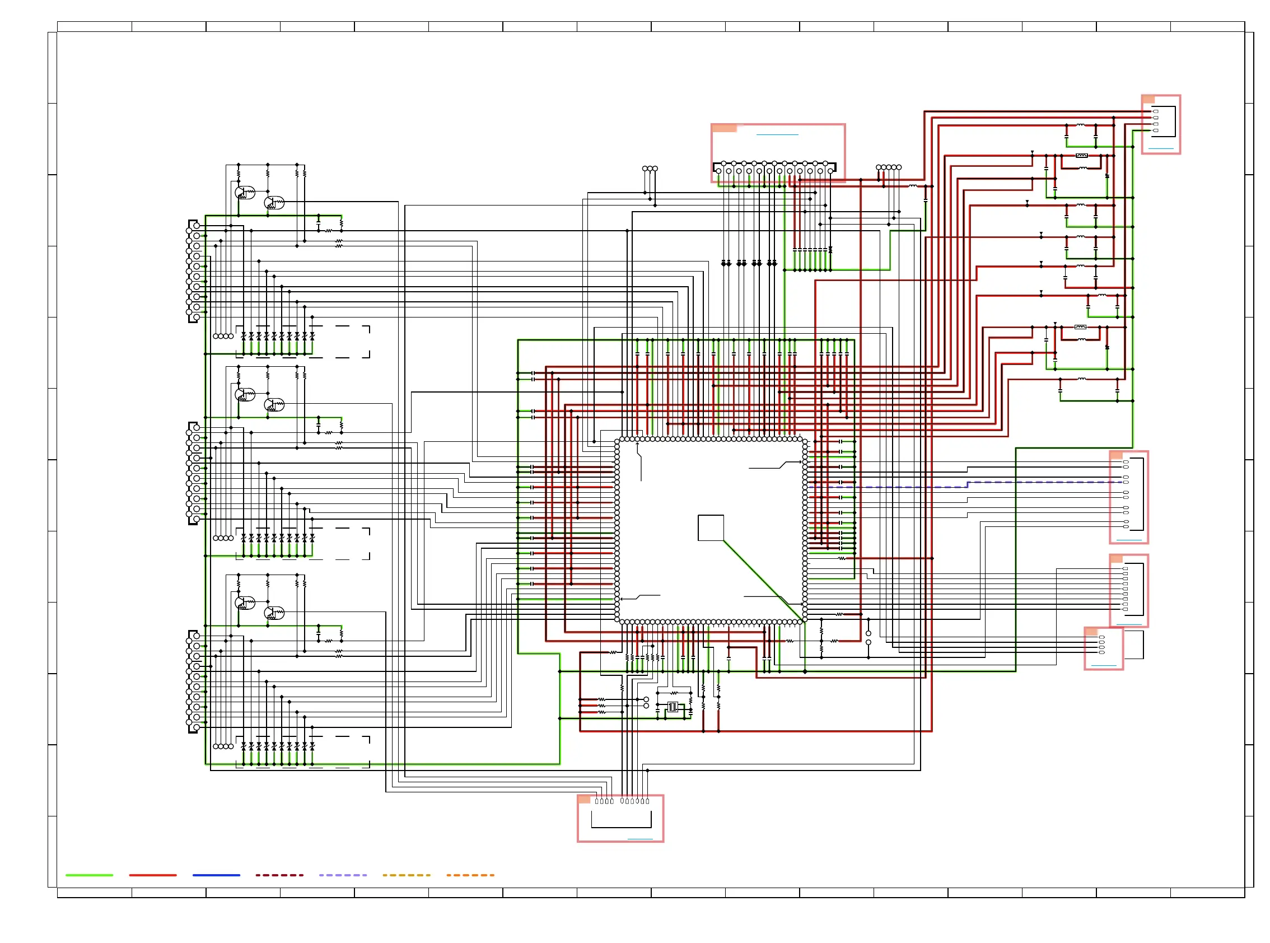Select the topmost left-side pin header connector
Image resolution: width=1270 pixels, height=943 pixels.
(194, 271)
